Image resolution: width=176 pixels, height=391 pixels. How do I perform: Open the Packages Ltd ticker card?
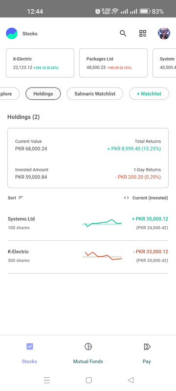[x=113, y=63]
